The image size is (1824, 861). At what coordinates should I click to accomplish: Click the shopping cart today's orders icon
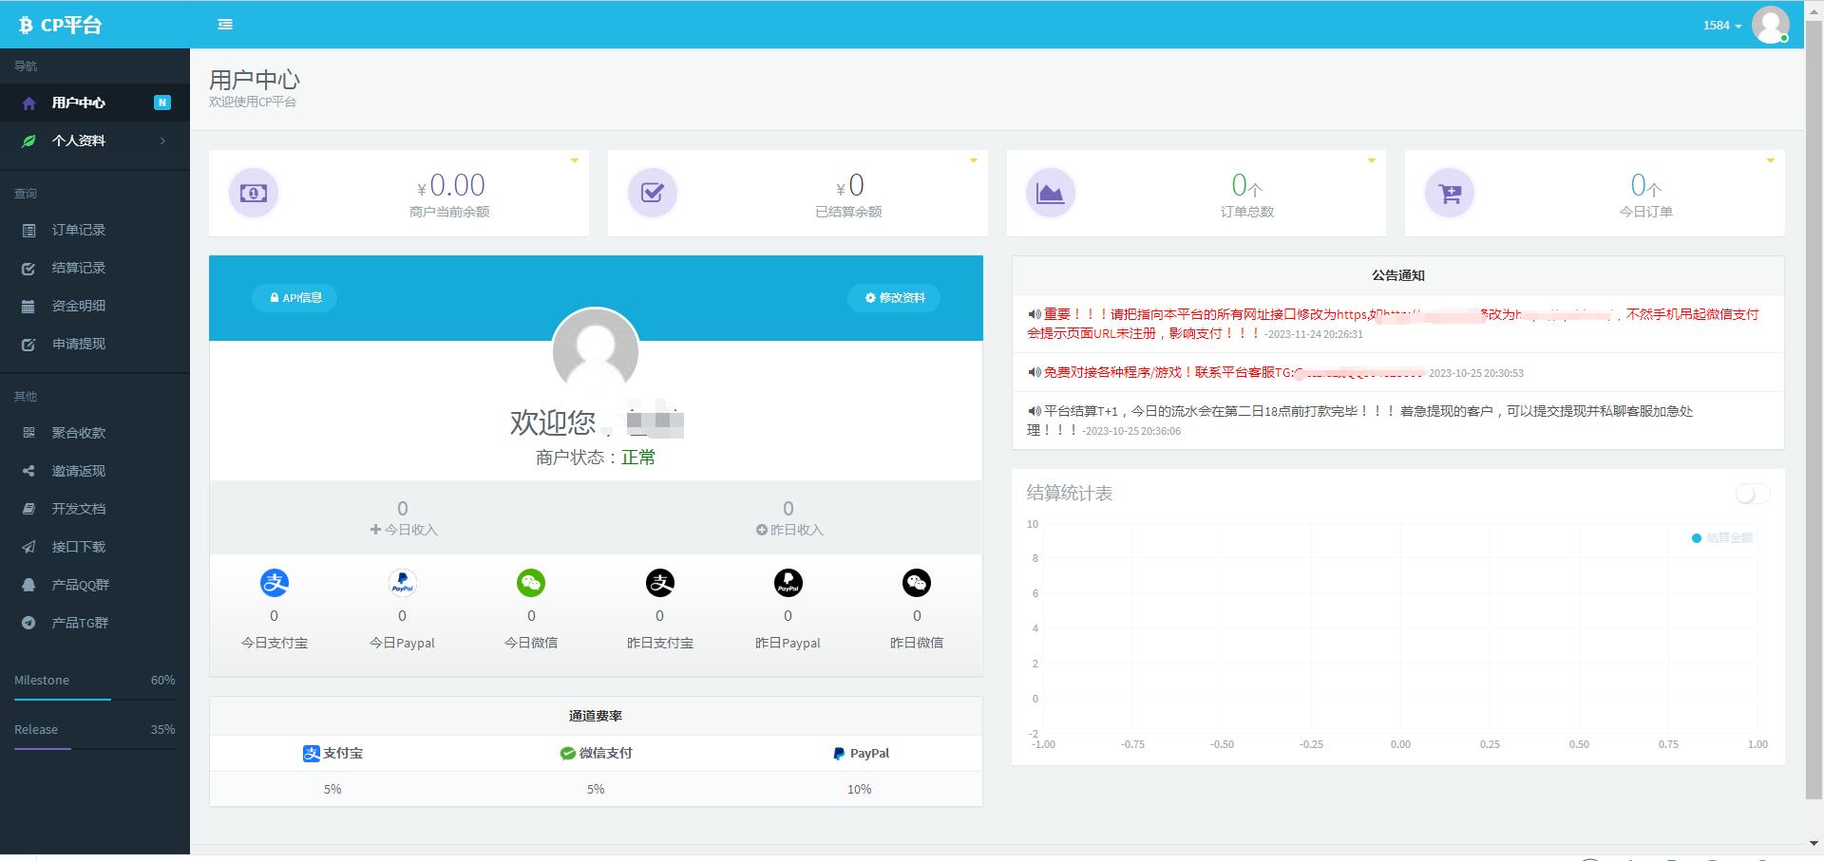(x=1450, y=193)
